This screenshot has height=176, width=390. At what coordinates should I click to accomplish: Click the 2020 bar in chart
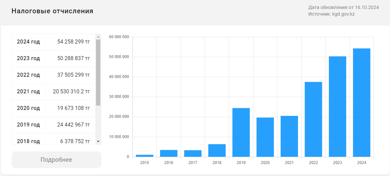click(265, 137)
